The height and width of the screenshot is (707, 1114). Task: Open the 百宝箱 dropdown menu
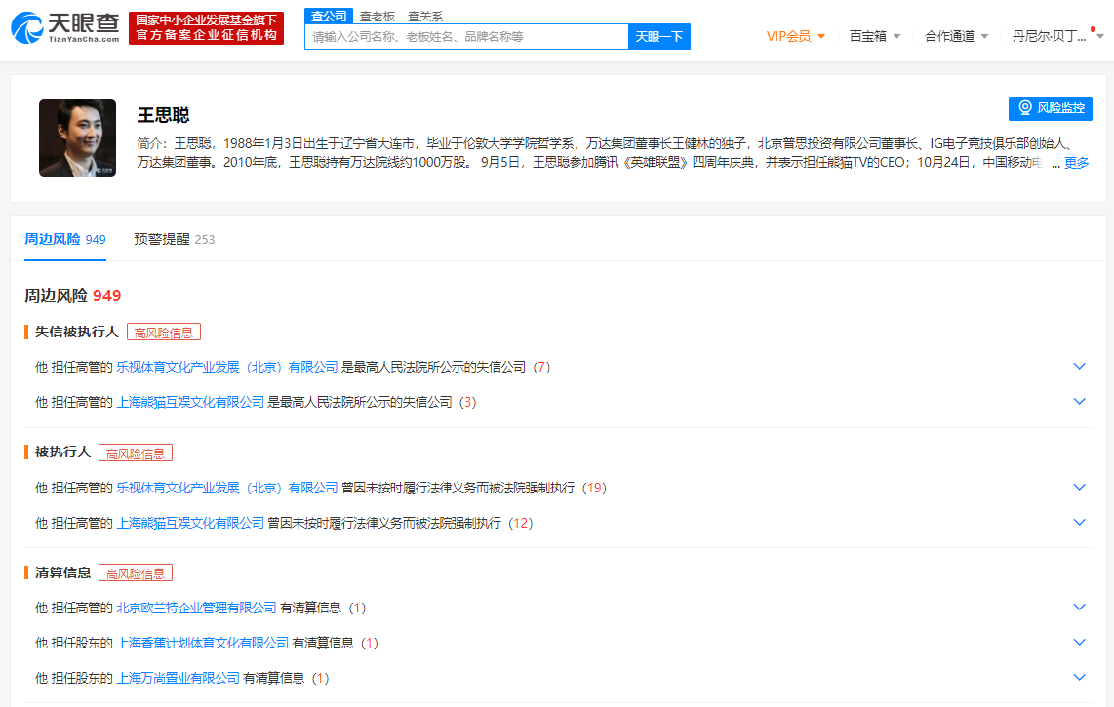[875, 36]
